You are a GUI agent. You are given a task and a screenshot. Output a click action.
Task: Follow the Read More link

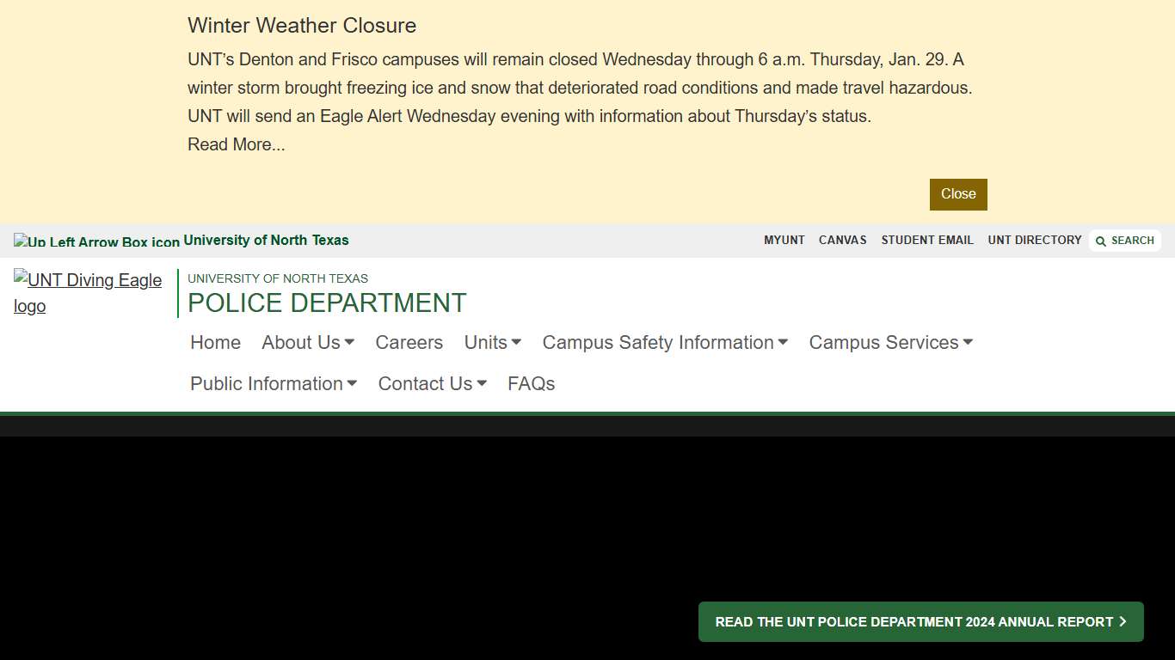(237, 144)
